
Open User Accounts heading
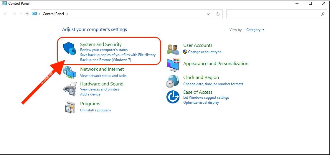198,45
